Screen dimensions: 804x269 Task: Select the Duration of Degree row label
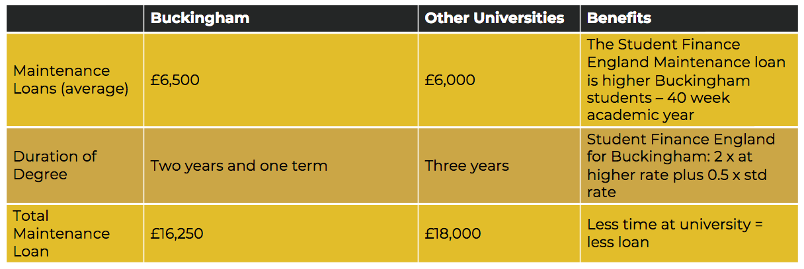(55, 165)
